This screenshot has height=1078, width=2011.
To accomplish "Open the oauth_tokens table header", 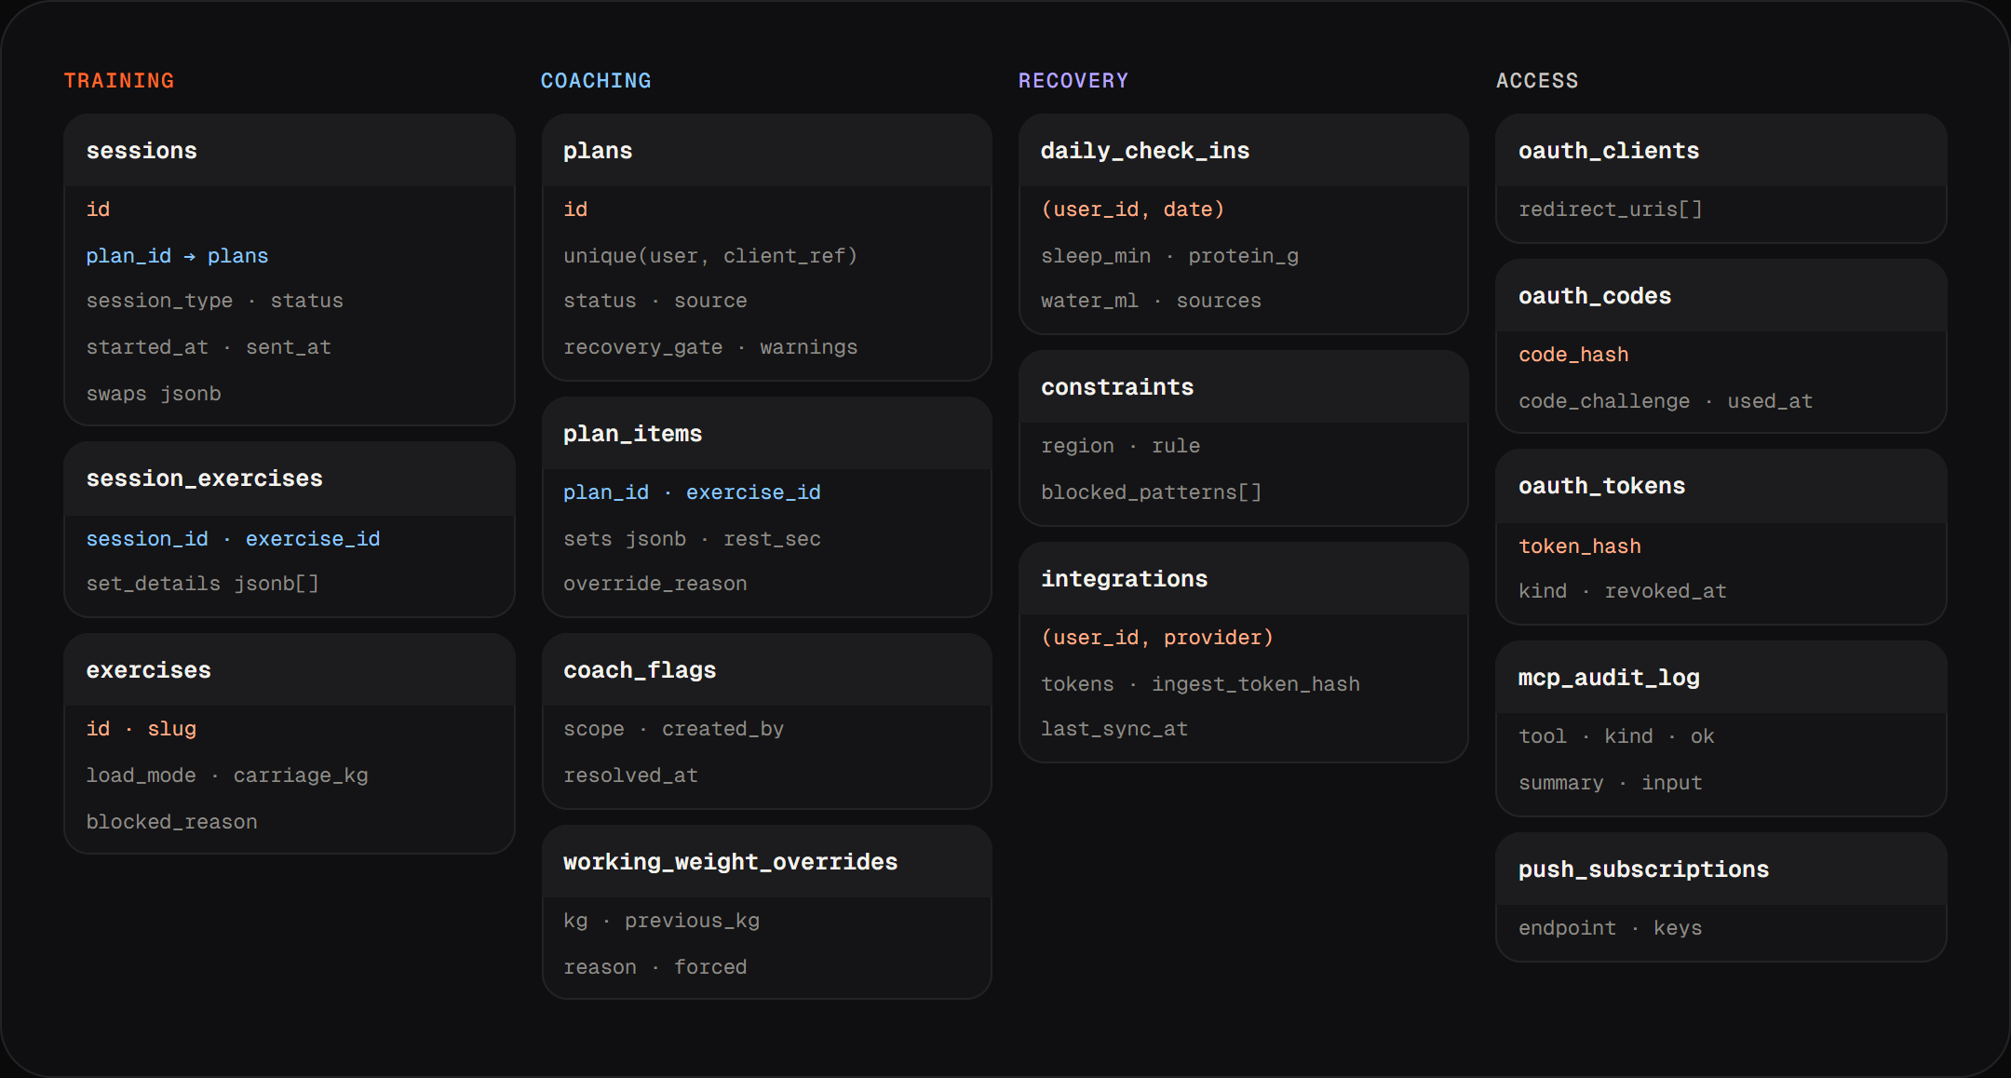I will click(x=1721, y=486).
